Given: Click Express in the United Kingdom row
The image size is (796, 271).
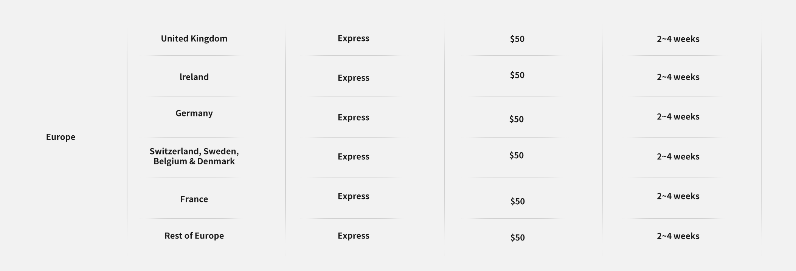Looking at the screenshot, I should coord(353,38).
